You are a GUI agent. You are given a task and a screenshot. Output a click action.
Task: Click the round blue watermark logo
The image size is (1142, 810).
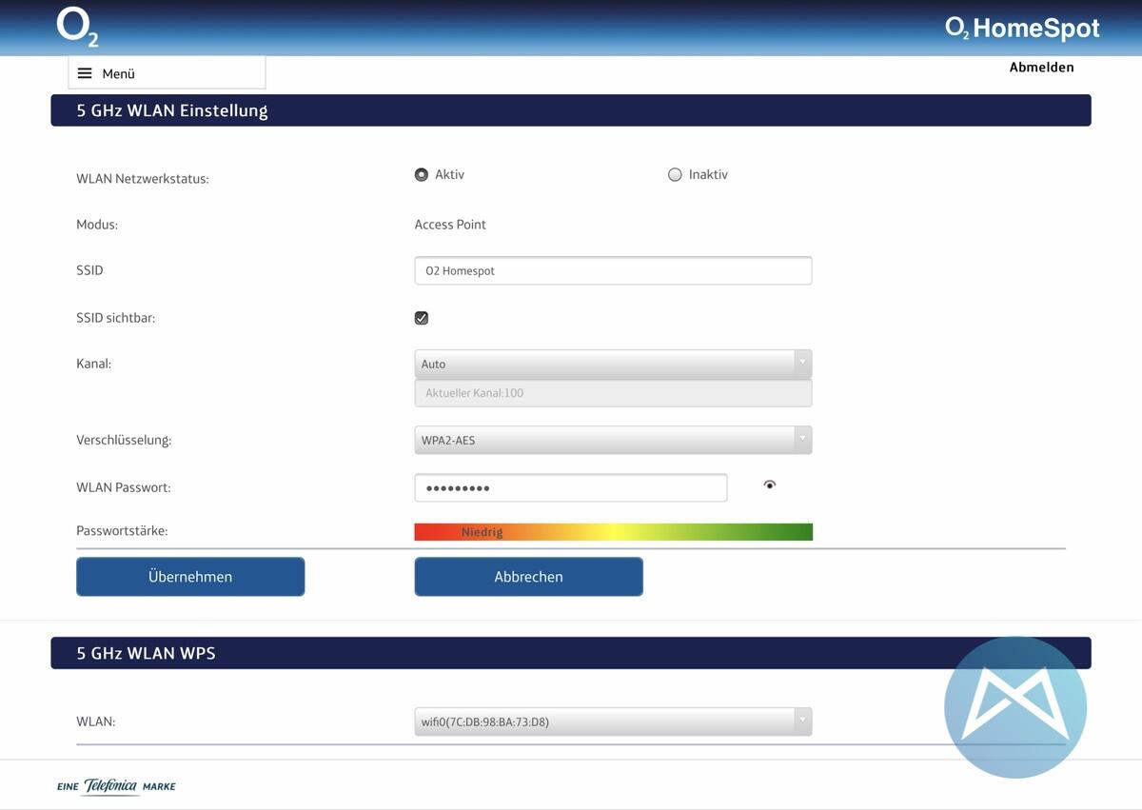click(x=1014, y=707)
